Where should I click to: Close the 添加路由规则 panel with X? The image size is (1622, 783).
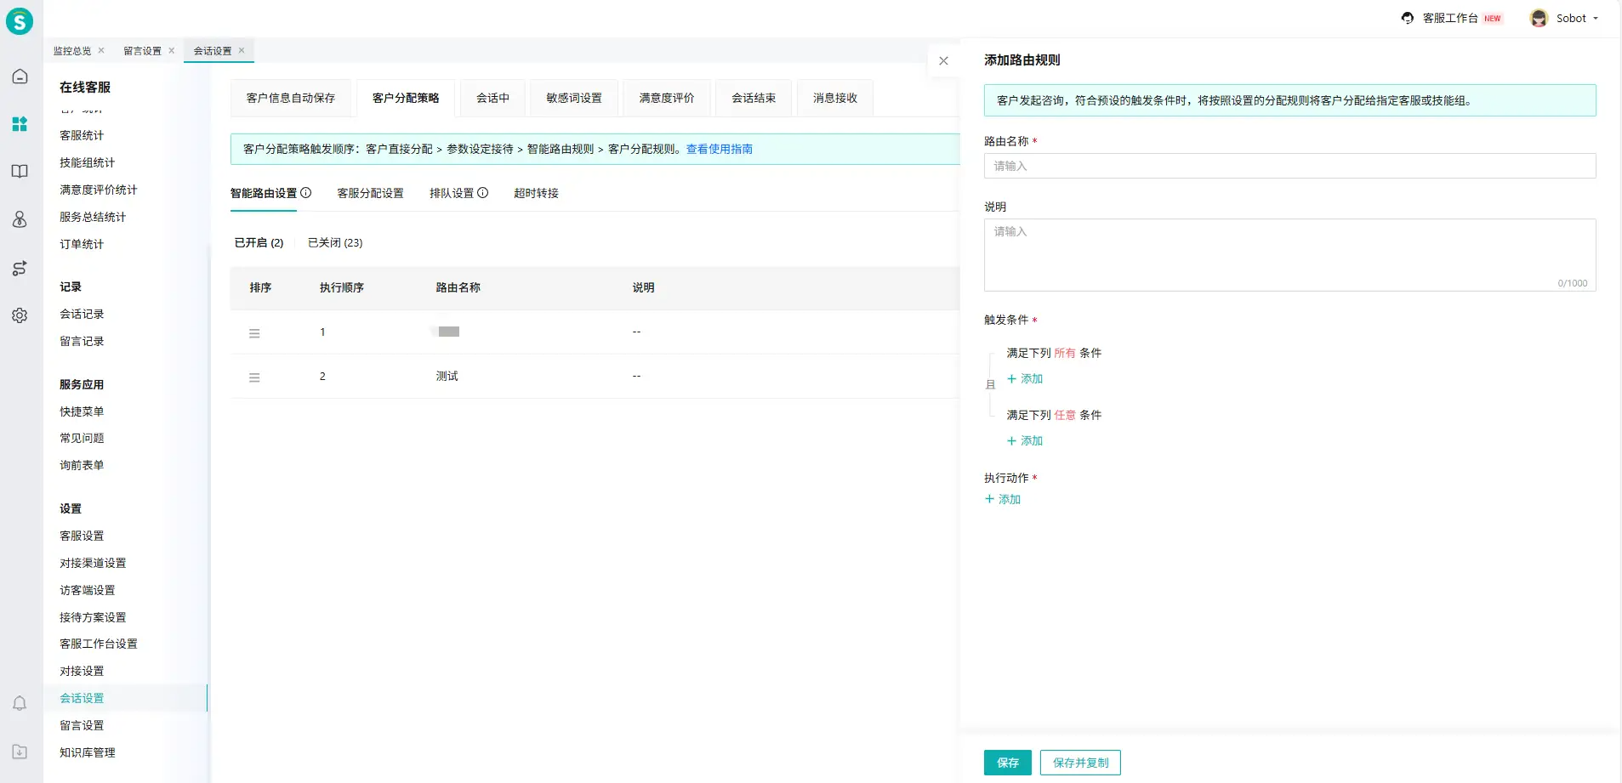click(x=943, y=60)
